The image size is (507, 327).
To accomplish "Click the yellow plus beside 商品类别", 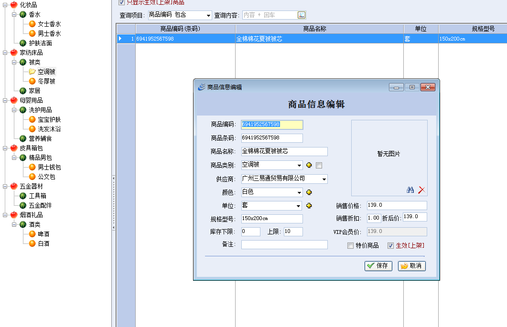I will coord(309,165).
